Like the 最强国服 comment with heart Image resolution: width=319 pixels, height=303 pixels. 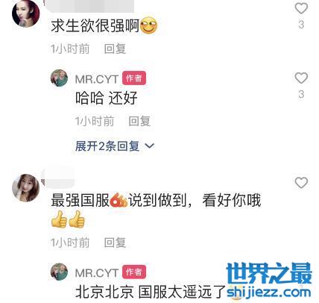click(301, 183)
